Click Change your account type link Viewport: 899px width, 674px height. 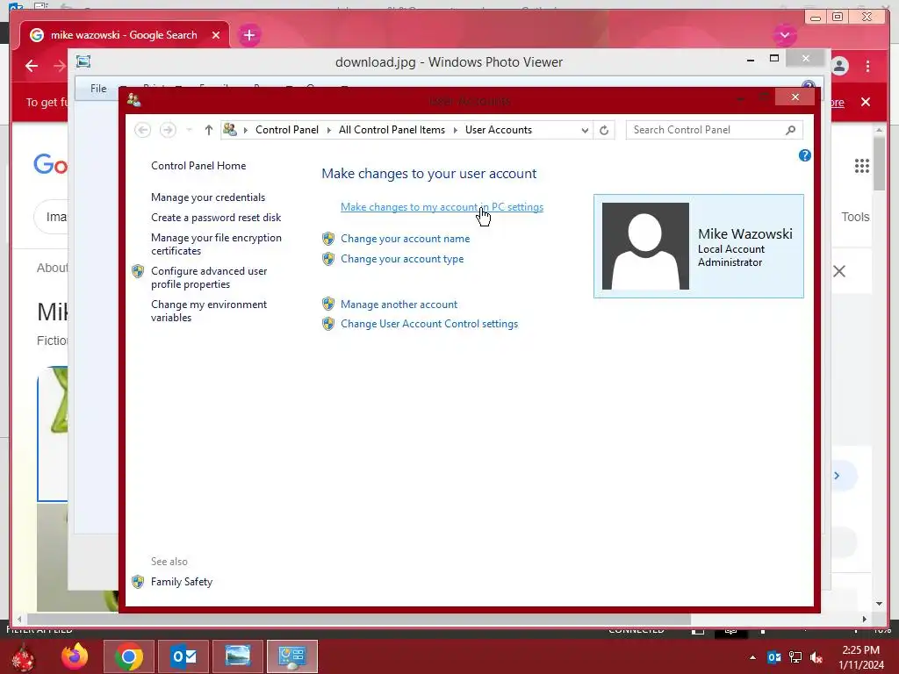pyautogui.click(x=402, y=259)
